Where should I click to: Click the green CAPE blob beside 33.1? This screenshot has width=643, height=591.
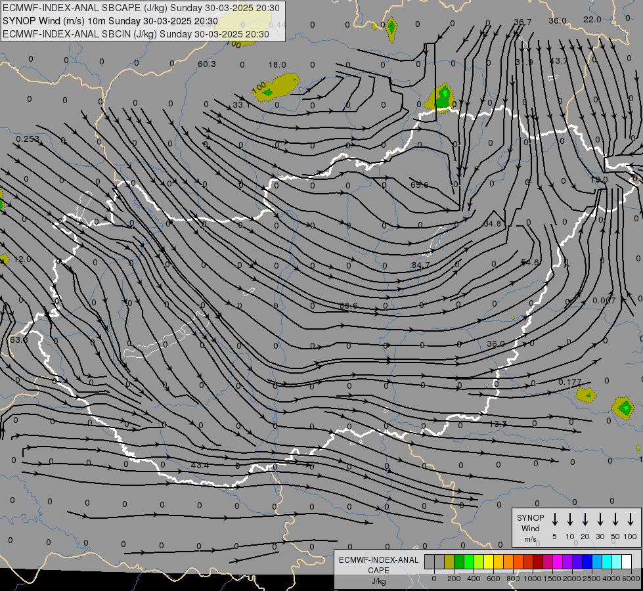[276, 87]
